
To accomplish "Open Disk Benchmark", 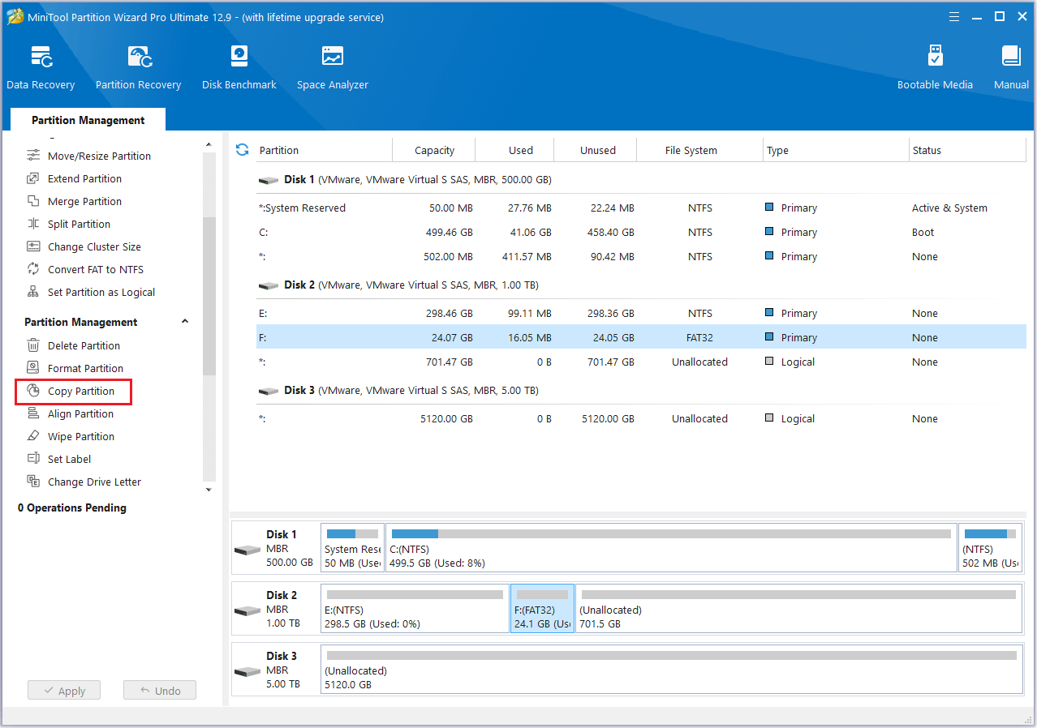I will tap(239, 66).
